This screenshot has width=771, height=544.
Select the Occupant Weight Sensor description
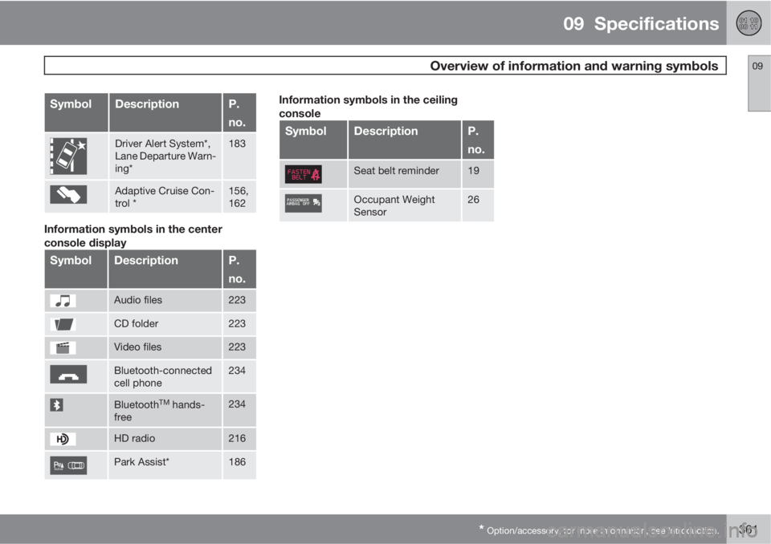point(394,206)
